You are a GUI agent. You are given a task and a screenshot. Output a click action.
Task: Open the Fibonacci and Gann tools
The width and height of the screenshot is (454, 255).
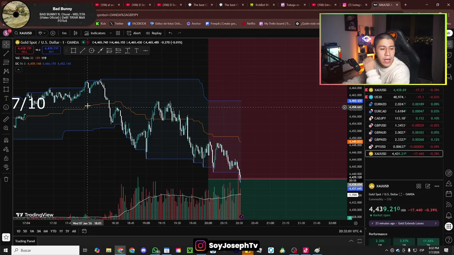6,62
